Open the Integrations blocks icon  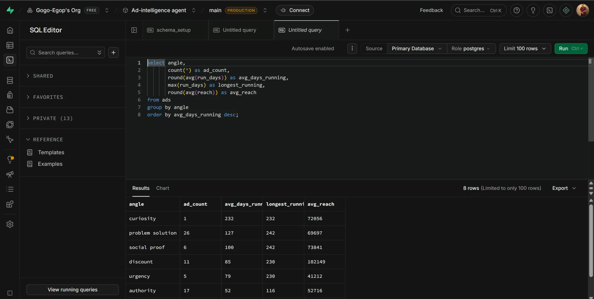tap(10, 204)
